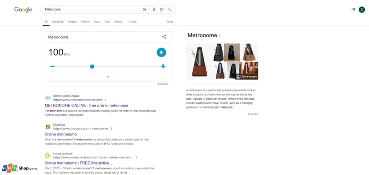The width and height of the screenshot is (369, 175).
Task: Click the Metronome knowledge panel heading
Action: tap(202, 35)
